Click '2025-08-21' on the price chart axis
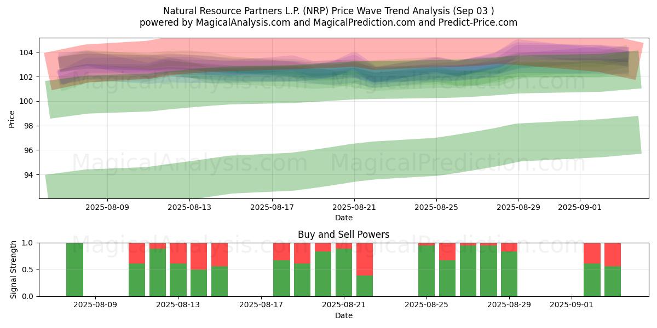This screenshot has width=657, height=328. [x=354, y=208]
